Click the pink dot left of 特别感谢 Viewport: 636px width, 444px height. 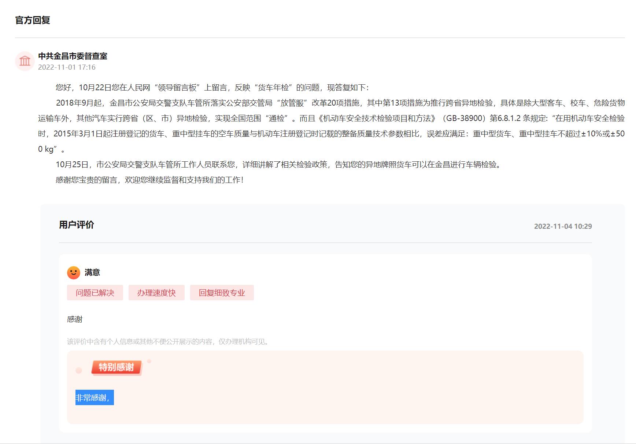(x=79, y=370)
